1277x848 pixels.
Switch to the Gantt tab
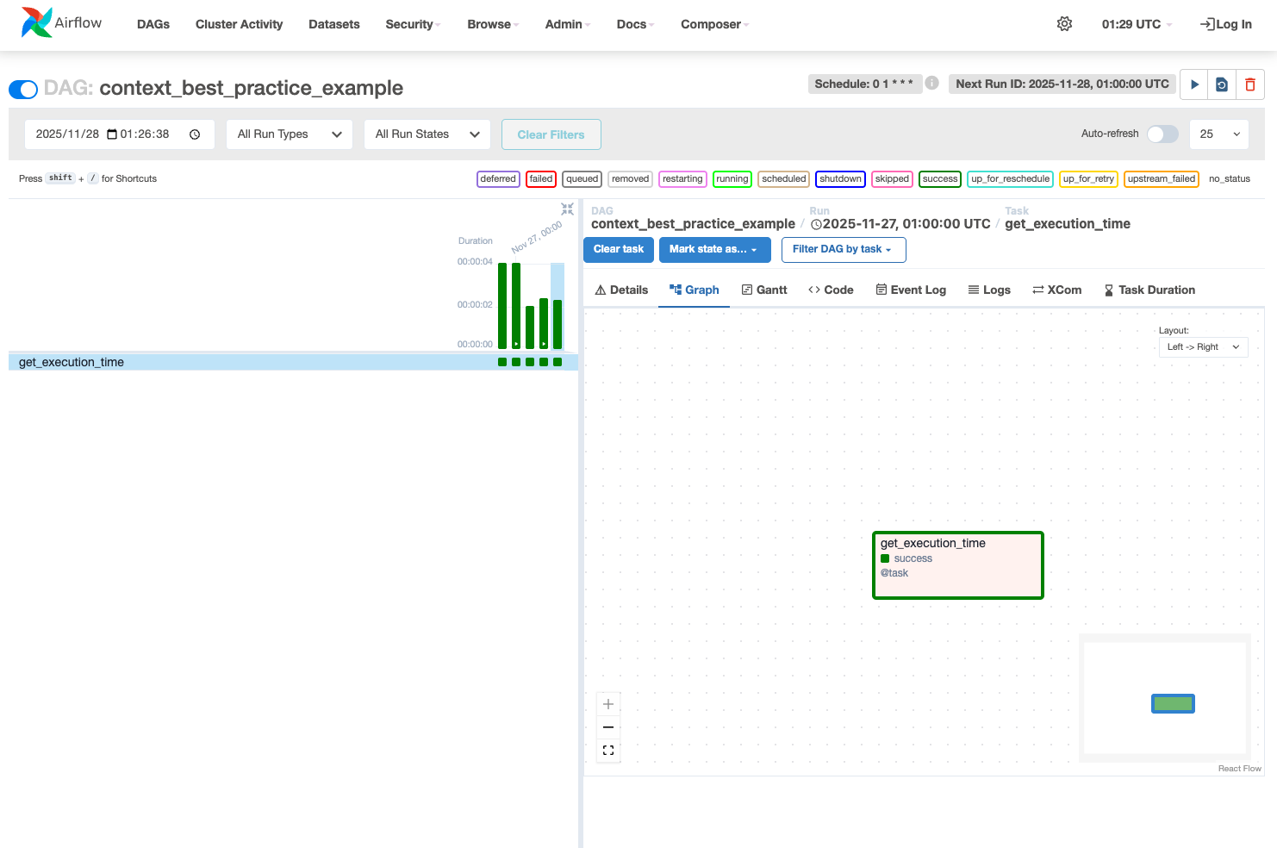[764, 290]
